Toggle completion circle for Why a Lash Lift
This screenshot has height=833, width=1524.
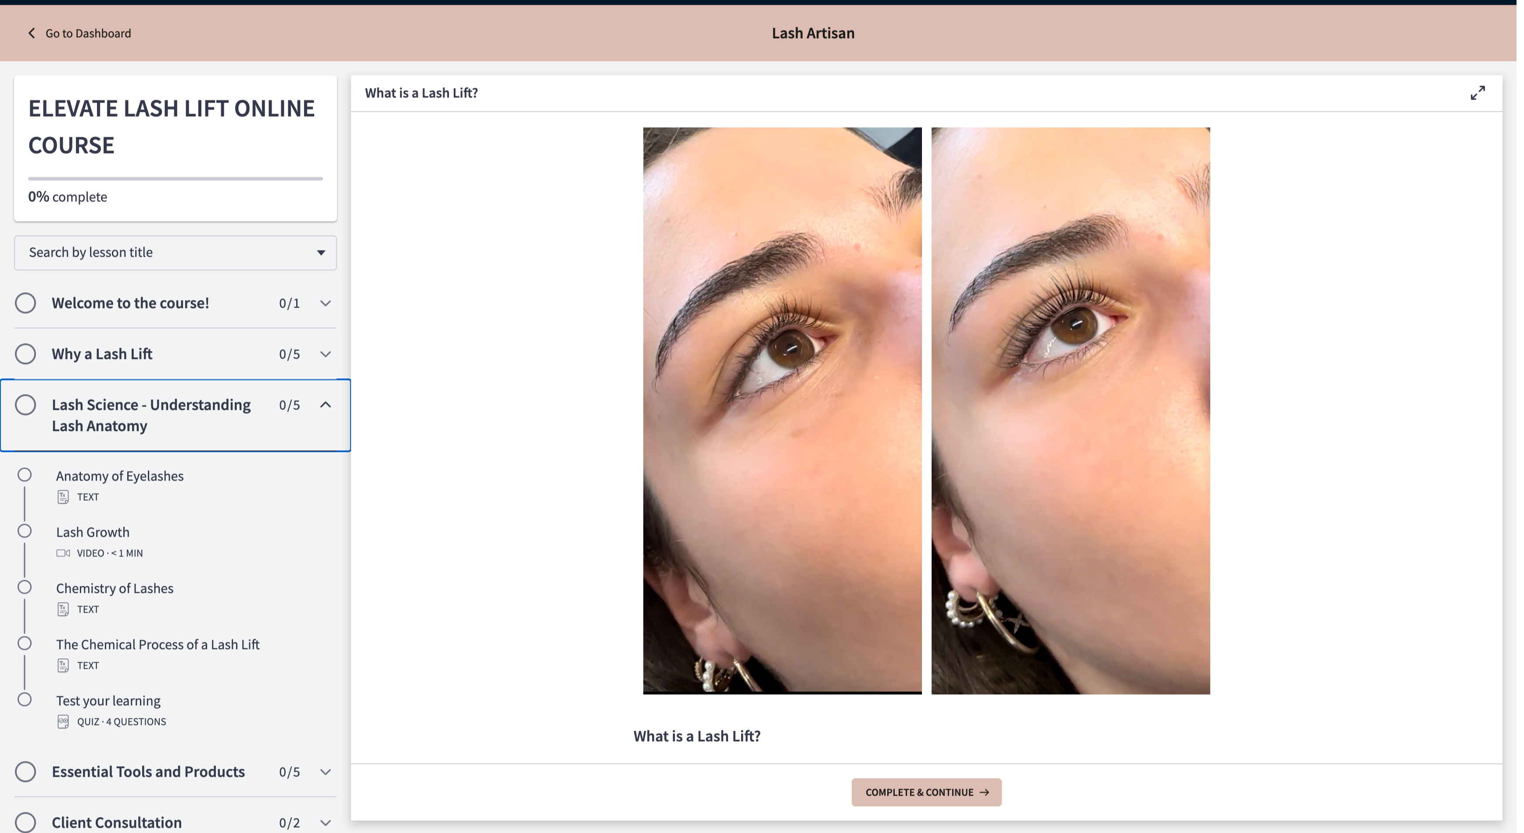pyautogui.click(x=25, y=354)
